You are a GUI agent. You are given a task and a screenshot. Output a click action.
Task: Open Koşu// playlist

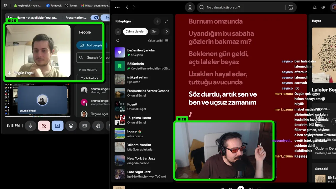143,107
